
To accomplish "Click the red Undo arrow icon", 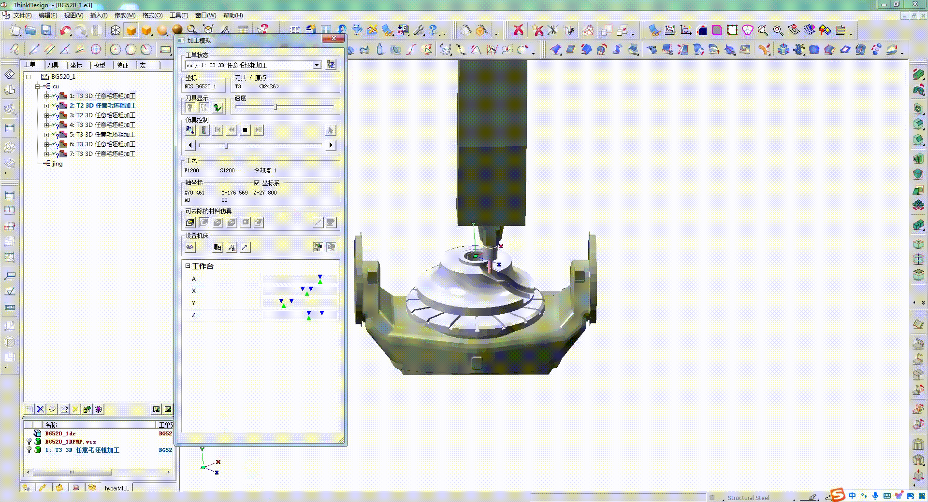I will 65,30.
